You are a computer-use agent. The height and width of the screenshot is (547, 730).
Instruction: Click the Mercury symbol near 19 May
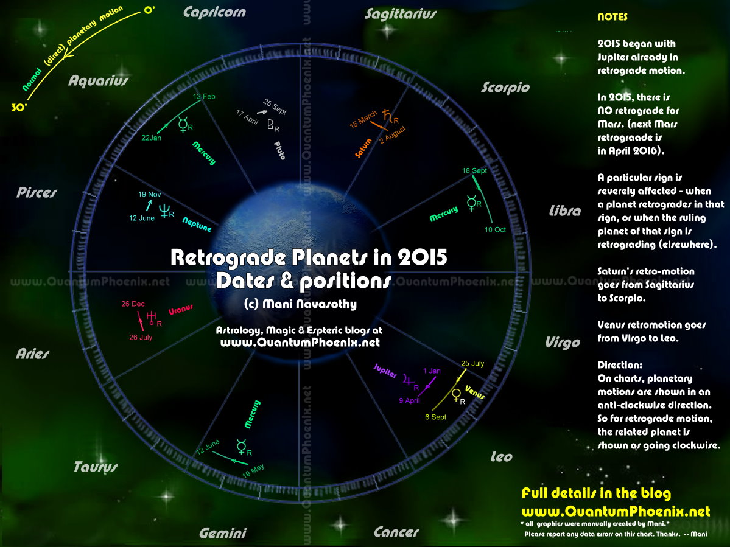tap(240, 447)
